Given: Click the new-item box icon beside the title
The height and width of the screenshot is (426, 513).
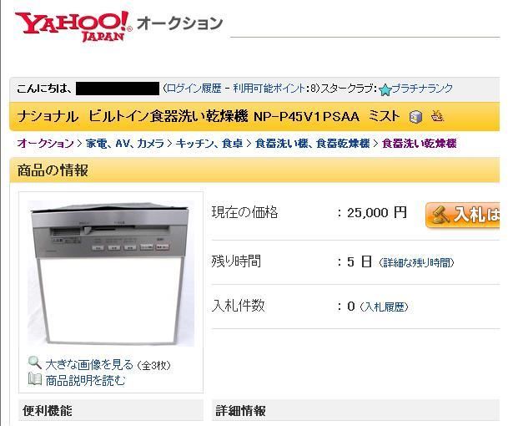Looking at the screenshot, I should point(416,117).
